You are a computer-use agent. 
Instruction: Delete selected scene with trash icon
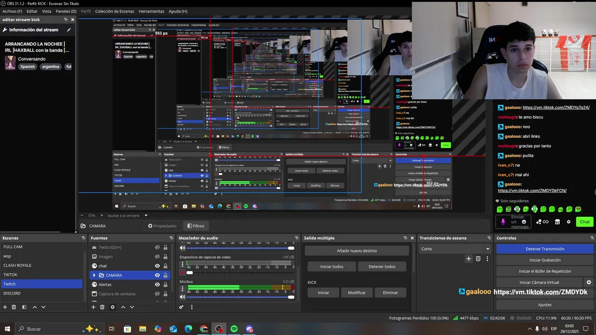tap(14, 307)
